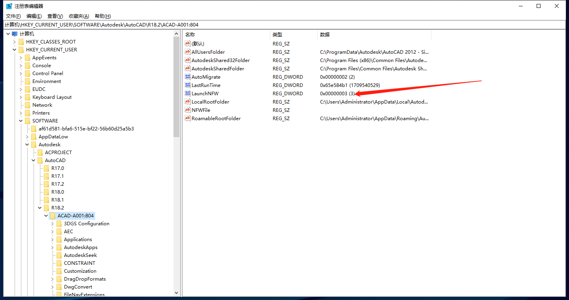The image size is (569, 300).
Task: Click the HKEY_CURRENT_USER folder icon
Action: click(x=21, y=50)
